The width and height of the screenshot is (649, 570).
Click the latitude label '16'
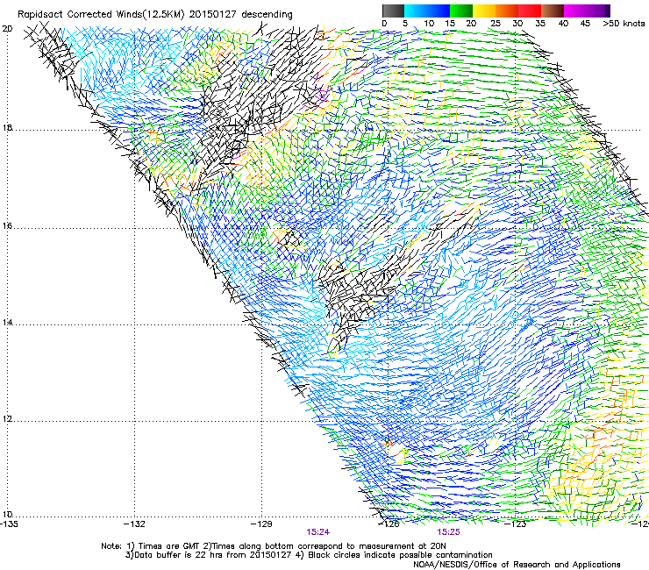pyautogui.click(x=7, y=226)
